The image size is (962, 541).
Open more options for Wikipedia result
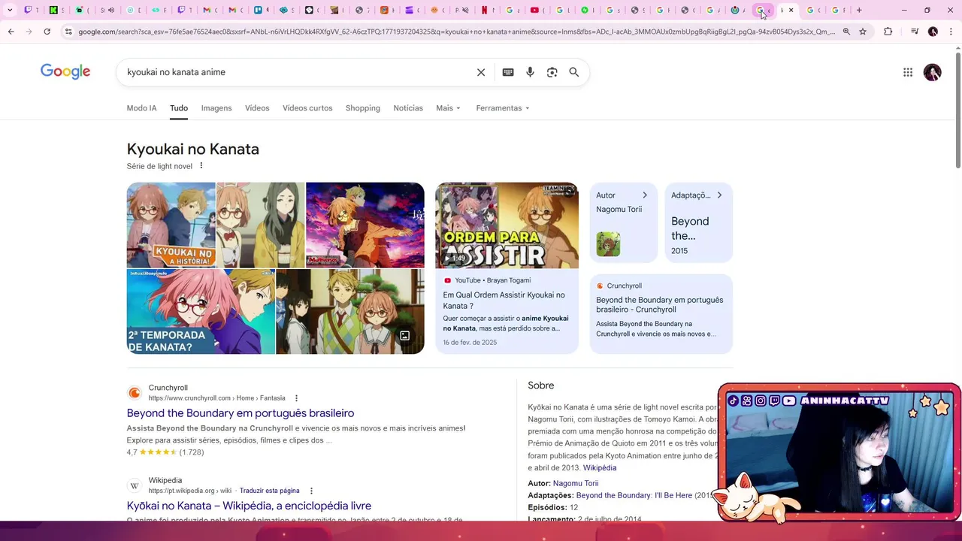click(311, 491)
